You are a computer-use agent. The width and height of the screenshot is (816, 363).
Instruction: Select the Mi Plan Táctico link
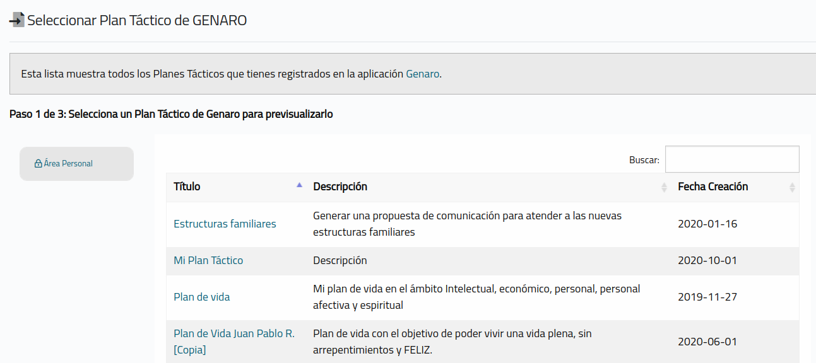[x=208, y=260]
